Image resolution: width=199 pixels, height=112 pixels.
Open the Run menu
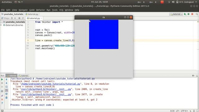[49, 10]
